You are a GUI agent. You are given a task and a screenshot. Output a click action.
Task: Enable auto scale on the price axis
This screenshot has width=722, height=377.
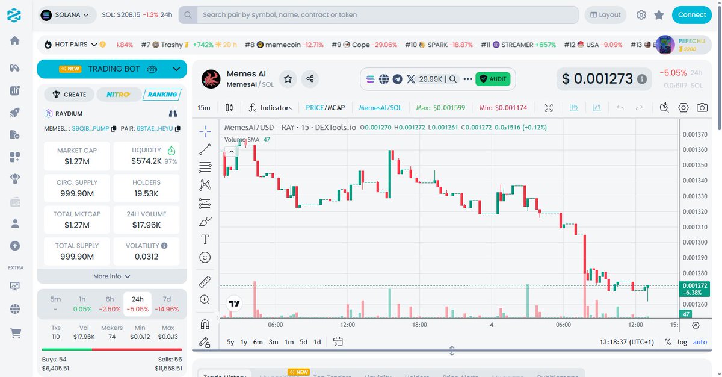point(700,342)
